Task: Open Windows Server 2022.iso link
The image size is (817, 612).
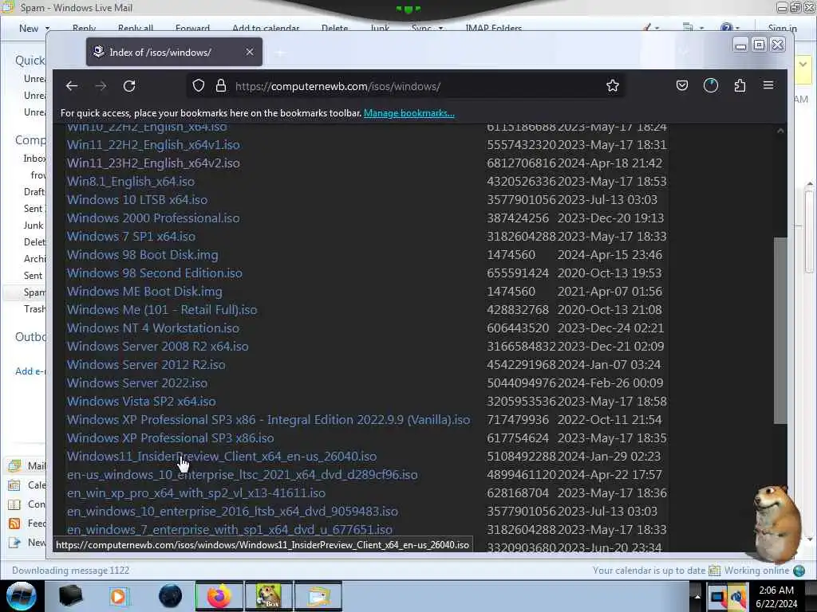Action: (x=137, y=383)
